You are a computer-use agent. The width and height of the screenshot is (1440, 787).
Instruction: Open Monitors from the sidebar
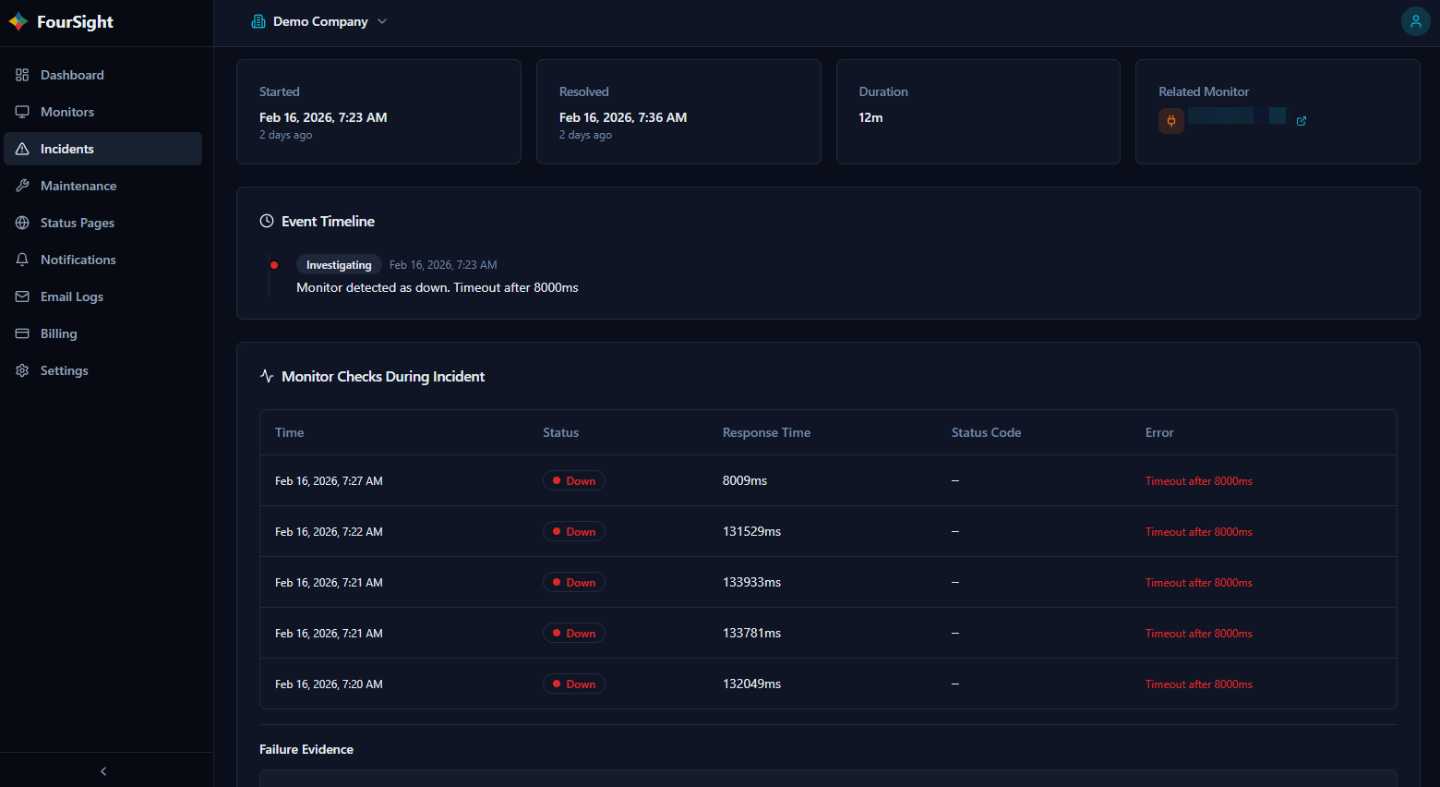point(21,112)
